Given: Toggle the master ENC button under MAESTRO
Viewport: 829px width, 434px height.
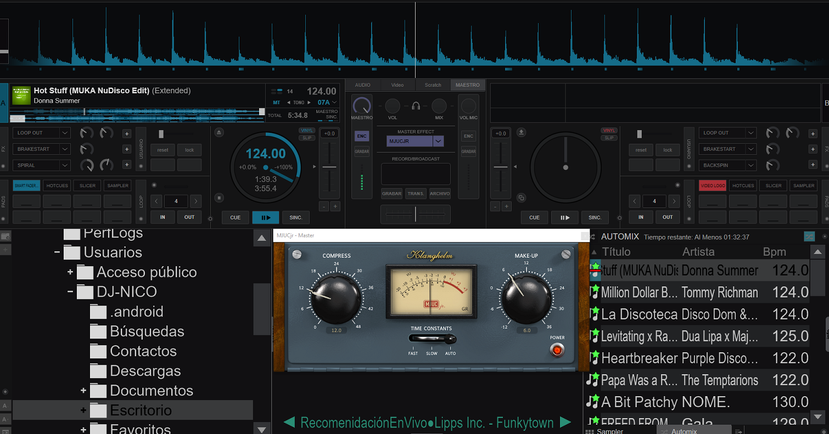Looking at the screenshot, I should point(361,136).
